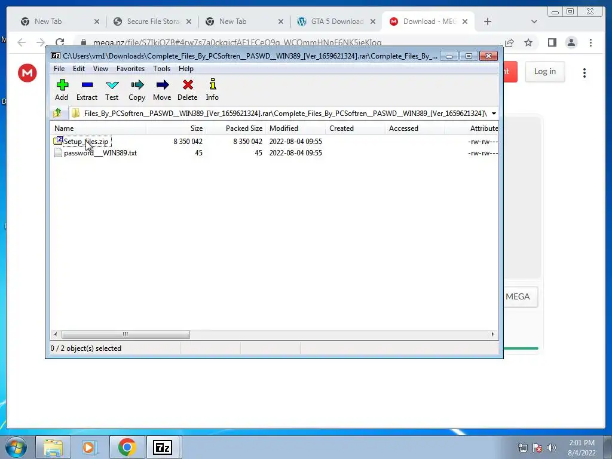Click the left scroll arrow in file list

56,334
